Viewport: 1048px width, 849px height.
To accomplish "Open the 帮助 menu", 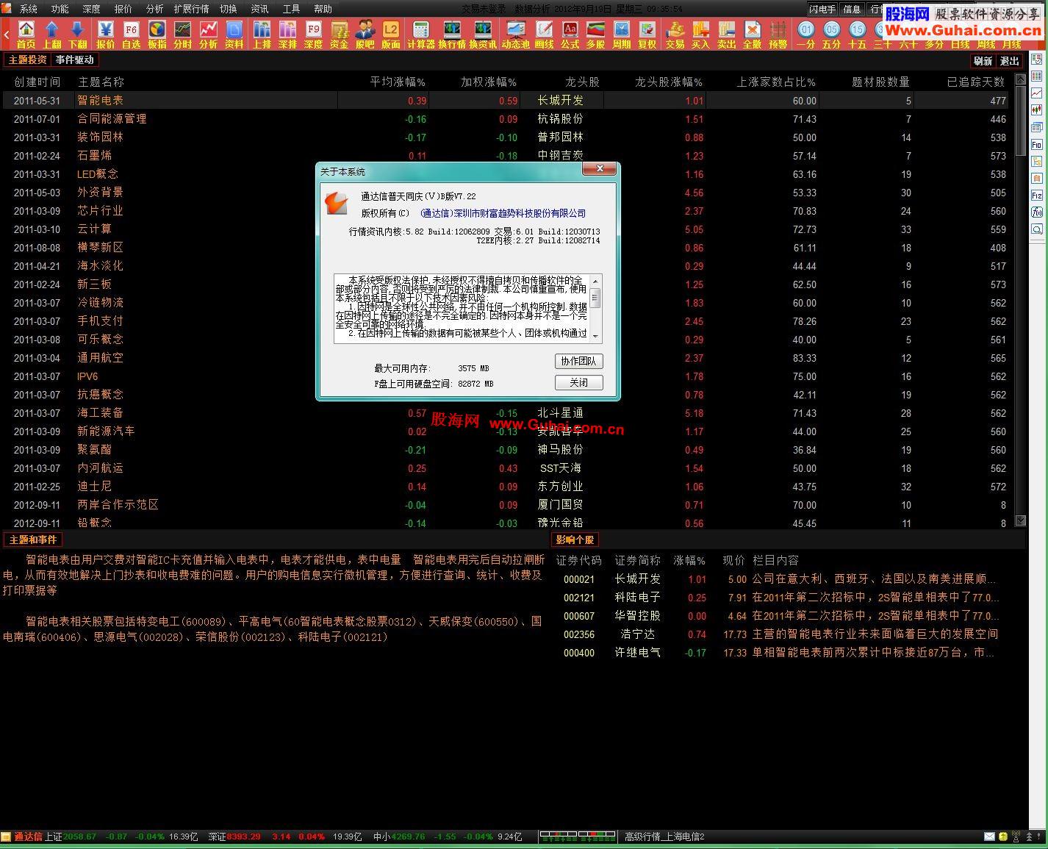I will point(323,9).
